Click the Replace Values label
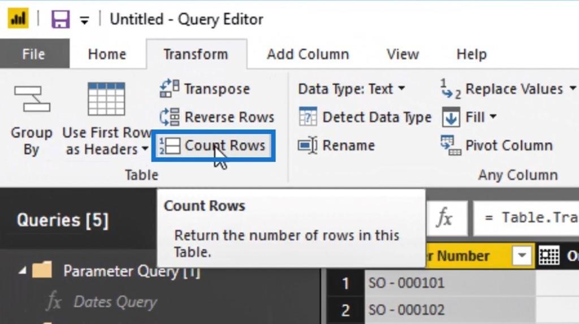Screen dimensions: 579x324 click(x=514, y=89)
